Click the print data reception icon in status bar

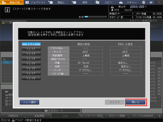pyautogui.click(x=13, y=120)
